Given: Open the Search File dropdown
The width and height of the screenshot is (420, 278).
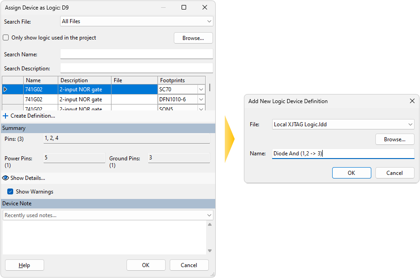Looking at the screenshot, I should tap(209, 21).
